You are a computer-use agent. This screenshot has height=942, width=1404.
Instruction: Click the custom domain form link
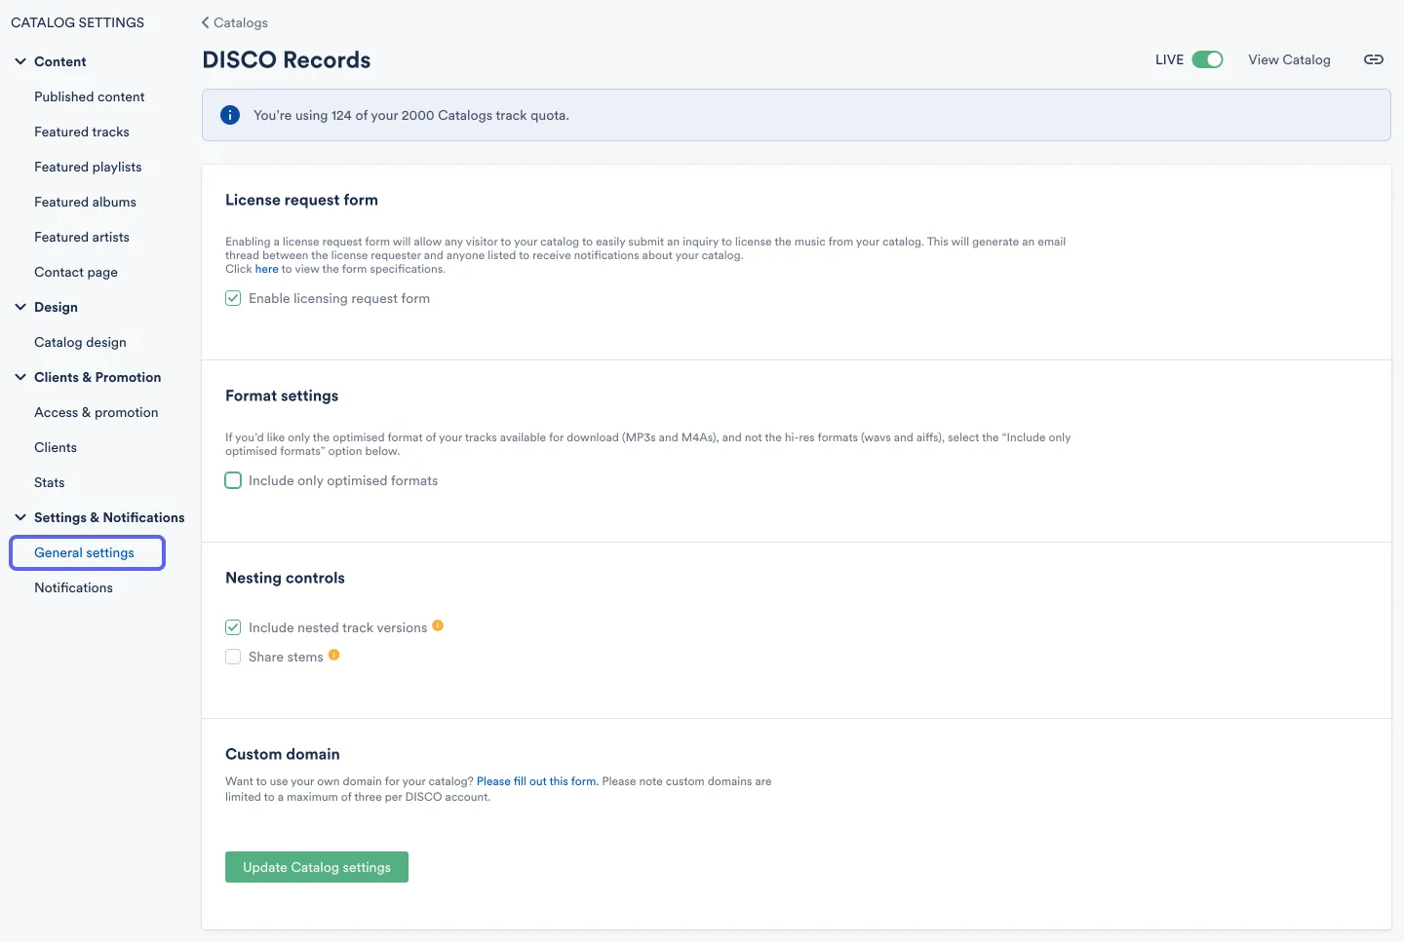[x=536, y=780]
